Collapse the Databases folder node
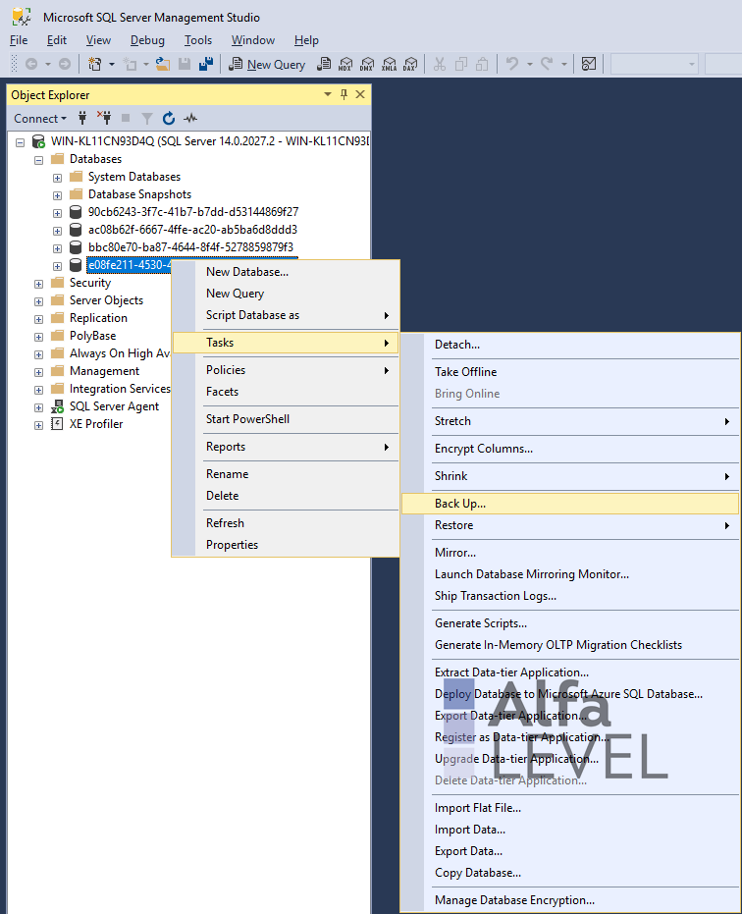This screenshot has height=914, width=742. click(x=38, y=160)
